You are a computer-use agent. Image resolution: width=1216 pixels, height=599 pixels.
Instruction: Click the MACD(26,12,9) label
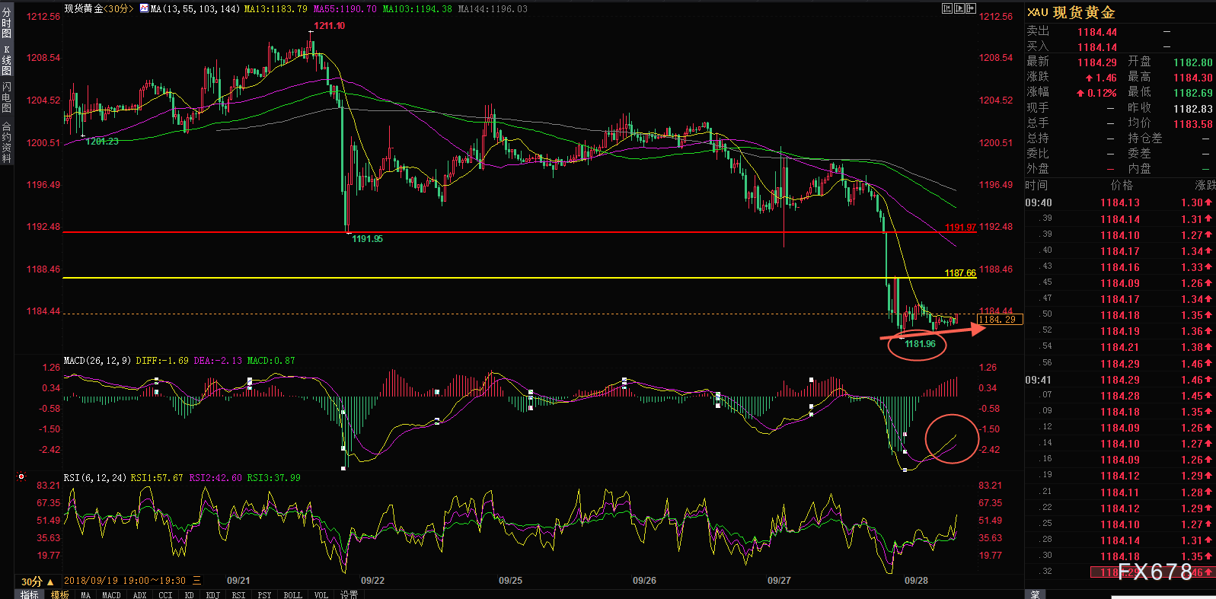coord(97,361)
